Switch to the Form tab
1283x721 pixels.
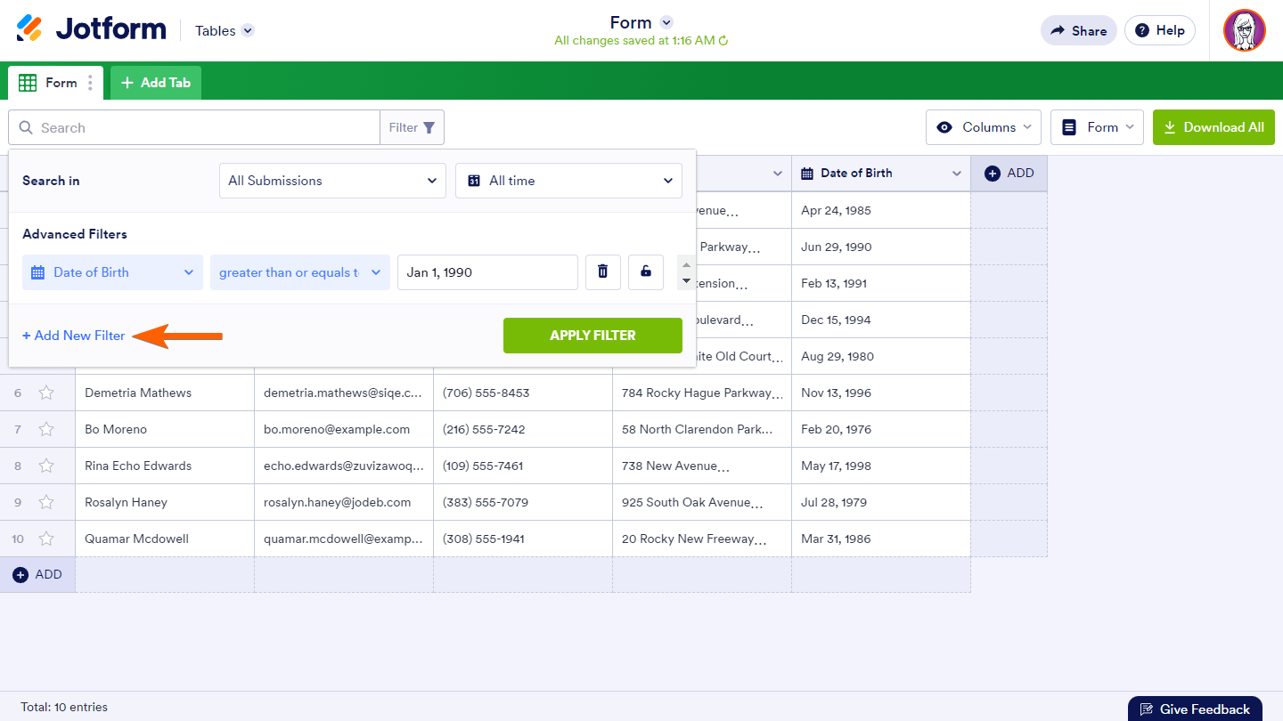tap(55, 83)
